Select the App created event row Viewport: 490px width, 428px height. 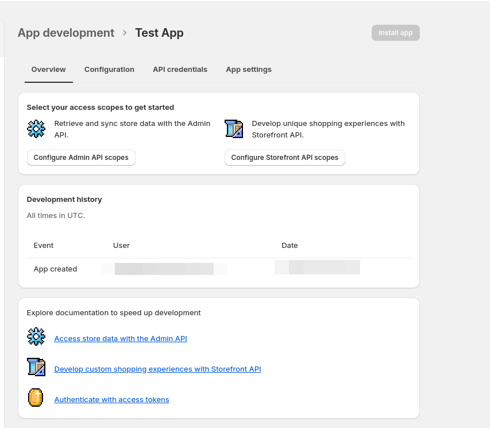click(x=55, y=269)
